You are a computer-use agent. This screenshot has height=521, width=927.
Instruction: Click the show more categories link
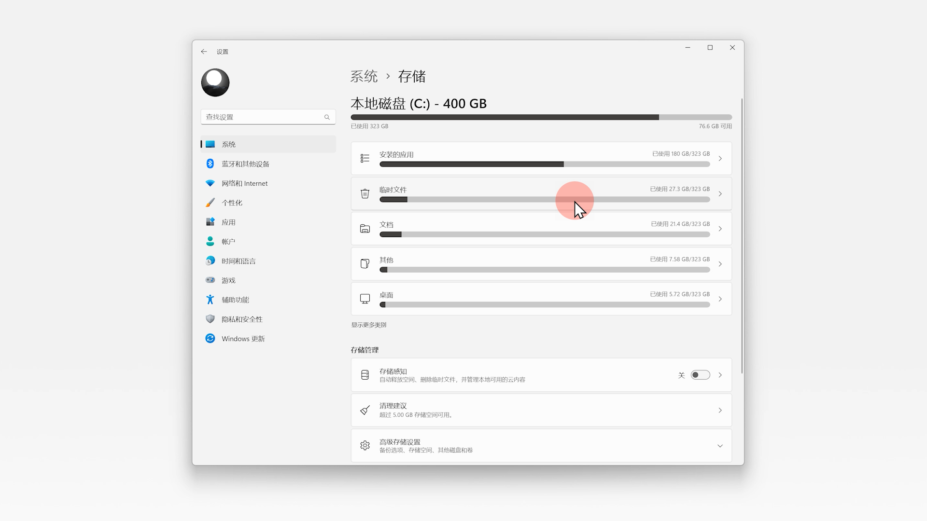[x=368, y=325]
